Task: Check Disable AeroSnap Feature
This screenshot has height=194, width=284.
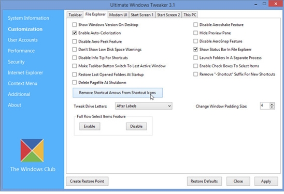Action: tap(195, 41)
